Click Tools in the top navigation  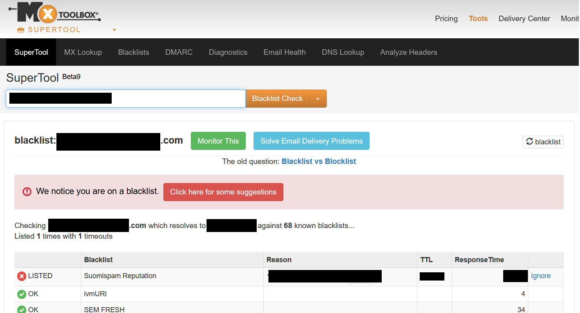(478, 18)
